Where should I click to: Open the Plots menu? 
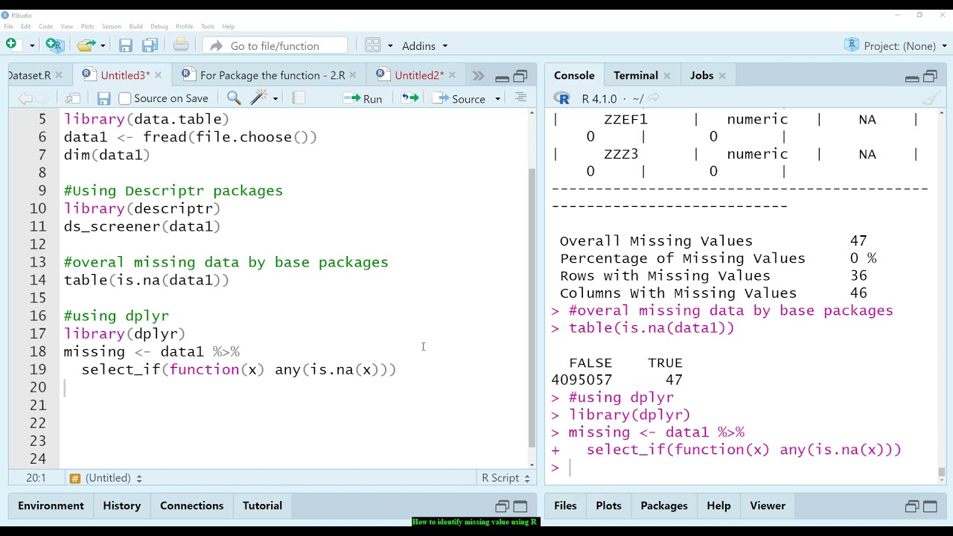[x=87, y=26]
